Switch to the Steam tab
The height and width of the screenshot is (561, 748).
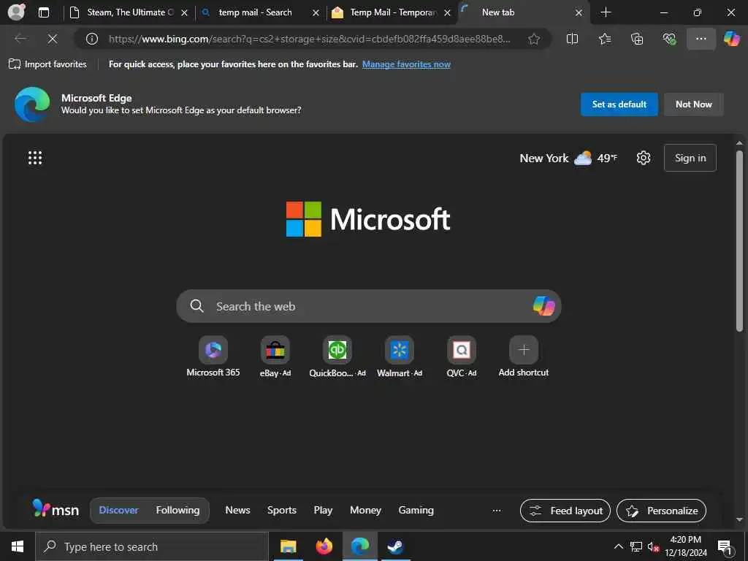[x=129, y=12]
